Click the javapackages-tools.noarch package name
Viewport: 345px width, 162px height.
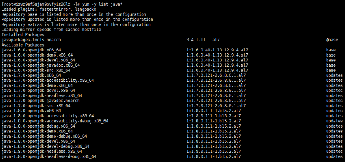pyautogui.click(x=31, y=40)
